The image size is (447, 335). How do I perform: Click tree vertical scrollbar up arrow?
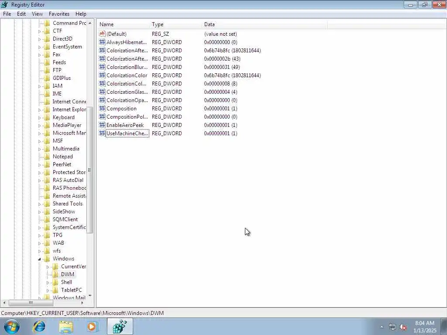(90, 23)
